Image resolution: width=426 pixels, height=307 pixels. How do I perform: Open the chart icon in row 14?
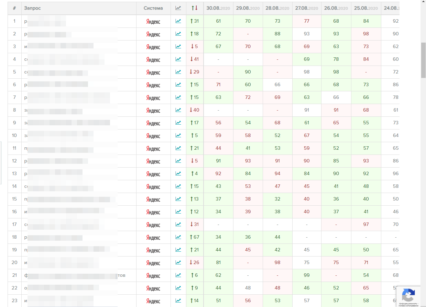pyautogui.click(x=178, y=186)
